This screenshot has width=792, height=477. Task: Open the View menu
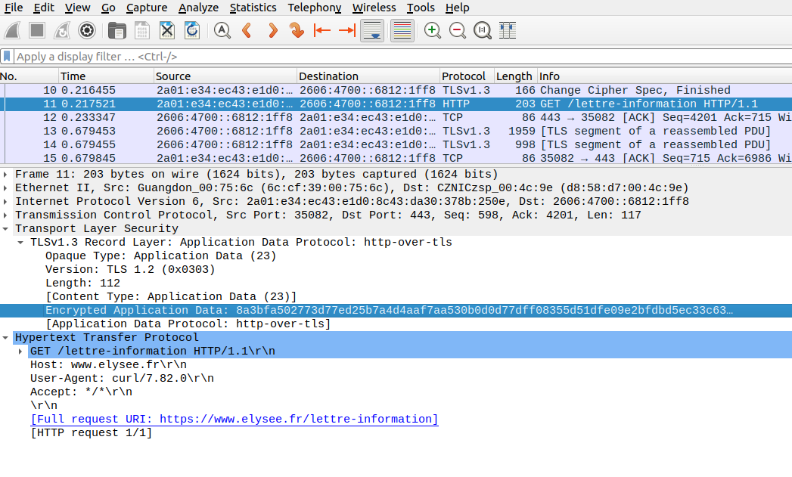click(x=78, y=8)
